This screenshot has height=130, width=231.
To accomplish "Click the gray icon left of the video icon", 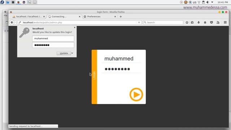I will pos(29,2).
